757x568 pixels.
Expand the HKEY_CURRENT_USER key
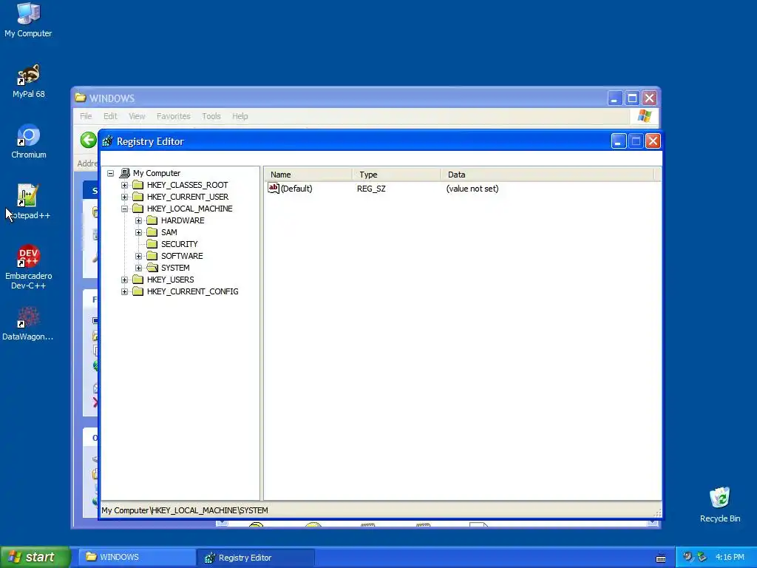[x=124, y=197]
